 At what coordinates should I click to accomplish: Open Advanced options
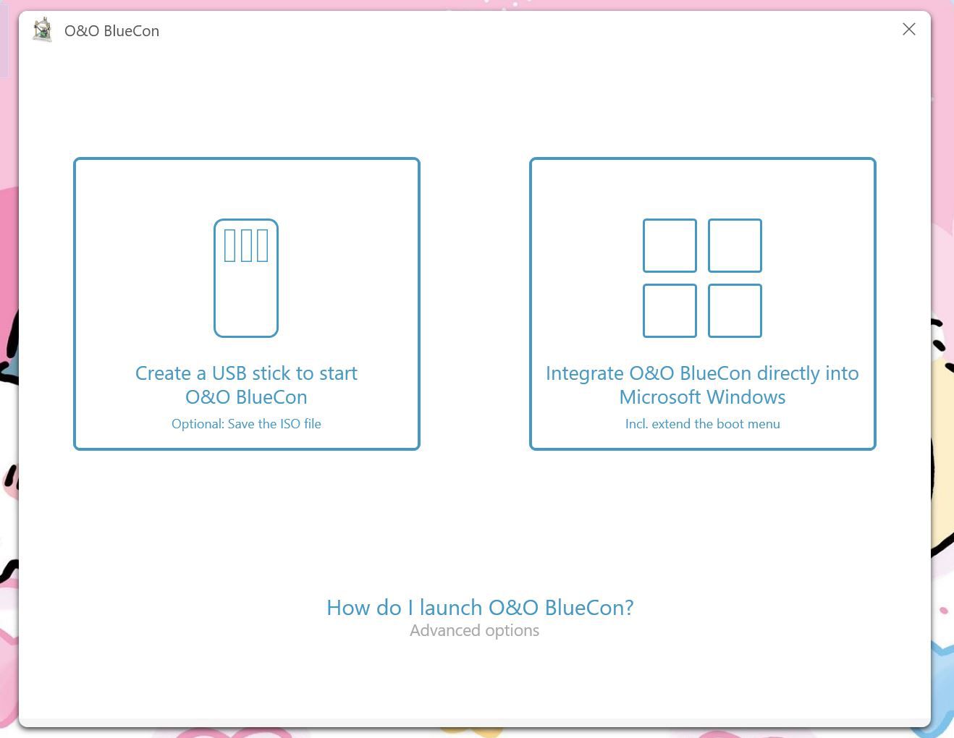(x=474, y=630)
